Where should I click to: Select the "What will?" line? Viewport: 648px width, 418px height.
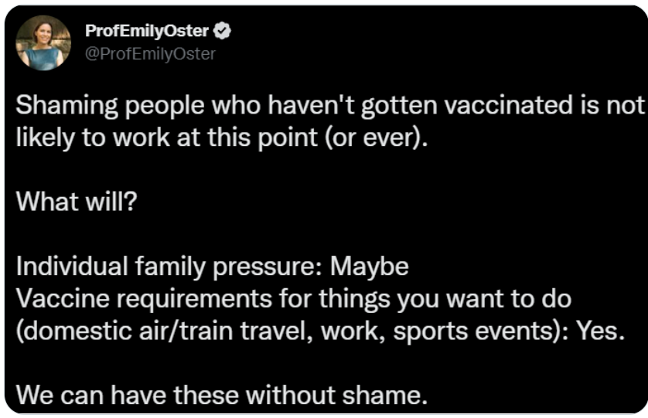[x=77, y=202]
